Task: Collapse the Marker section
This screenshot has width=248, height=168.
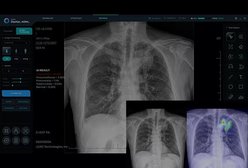Action: (3, 66)
